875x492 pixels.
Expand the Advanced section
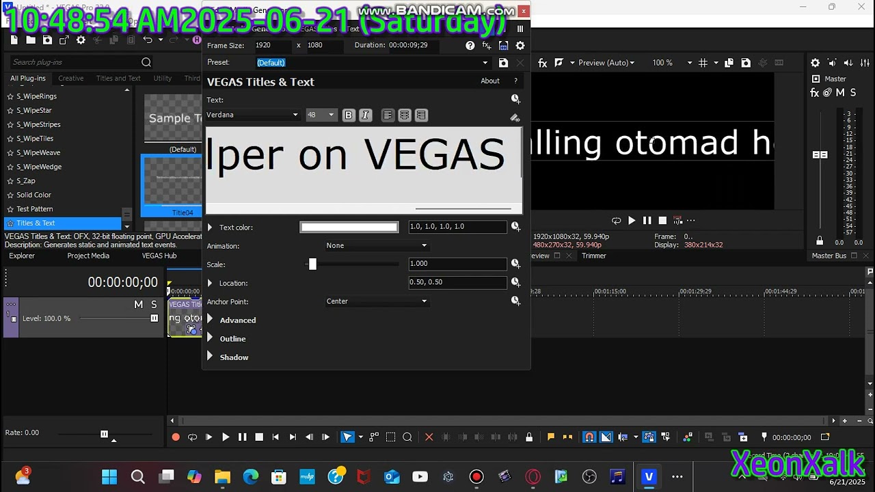(210, 320)
